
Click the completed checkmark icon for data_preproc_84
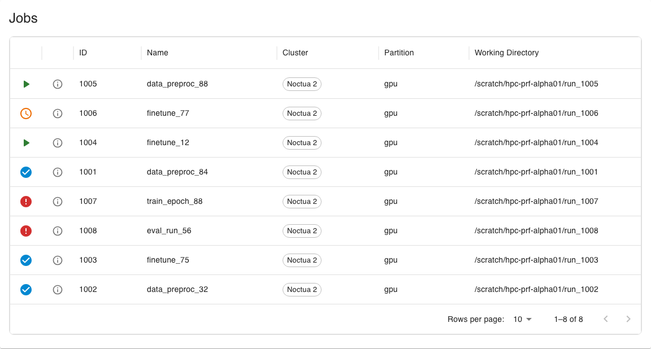(x=26, y=172)
